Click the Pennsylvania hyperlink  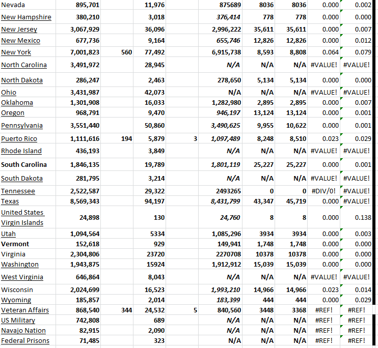coord(22,126)
